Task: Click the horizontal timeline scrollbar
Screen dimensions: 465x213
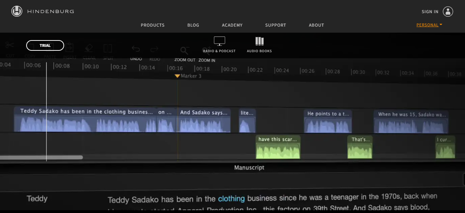Action: coord(41,157)
